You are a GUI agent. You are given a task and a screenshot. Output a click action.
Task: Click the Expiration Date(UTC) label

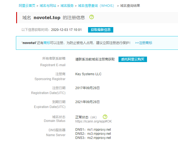(50, 107)
